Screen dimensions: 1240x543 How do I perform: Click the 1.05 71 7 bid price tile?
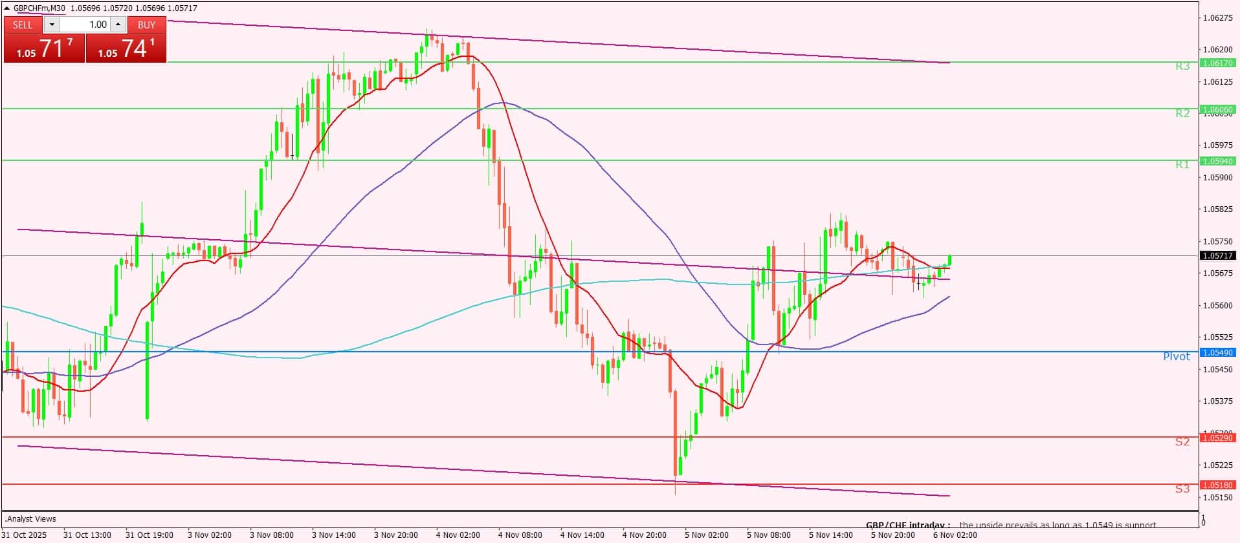tap(44, 48)
